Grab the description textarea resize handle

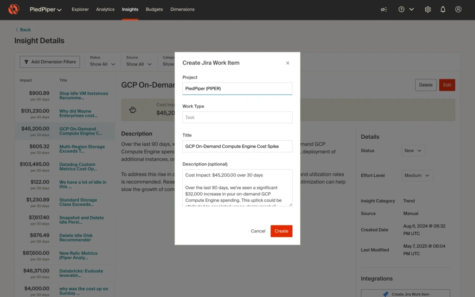290,205
